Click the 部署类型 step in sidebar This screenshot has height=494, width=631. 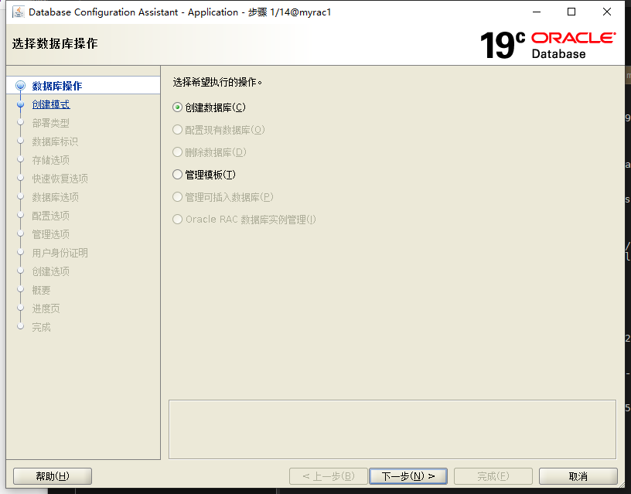51,123
